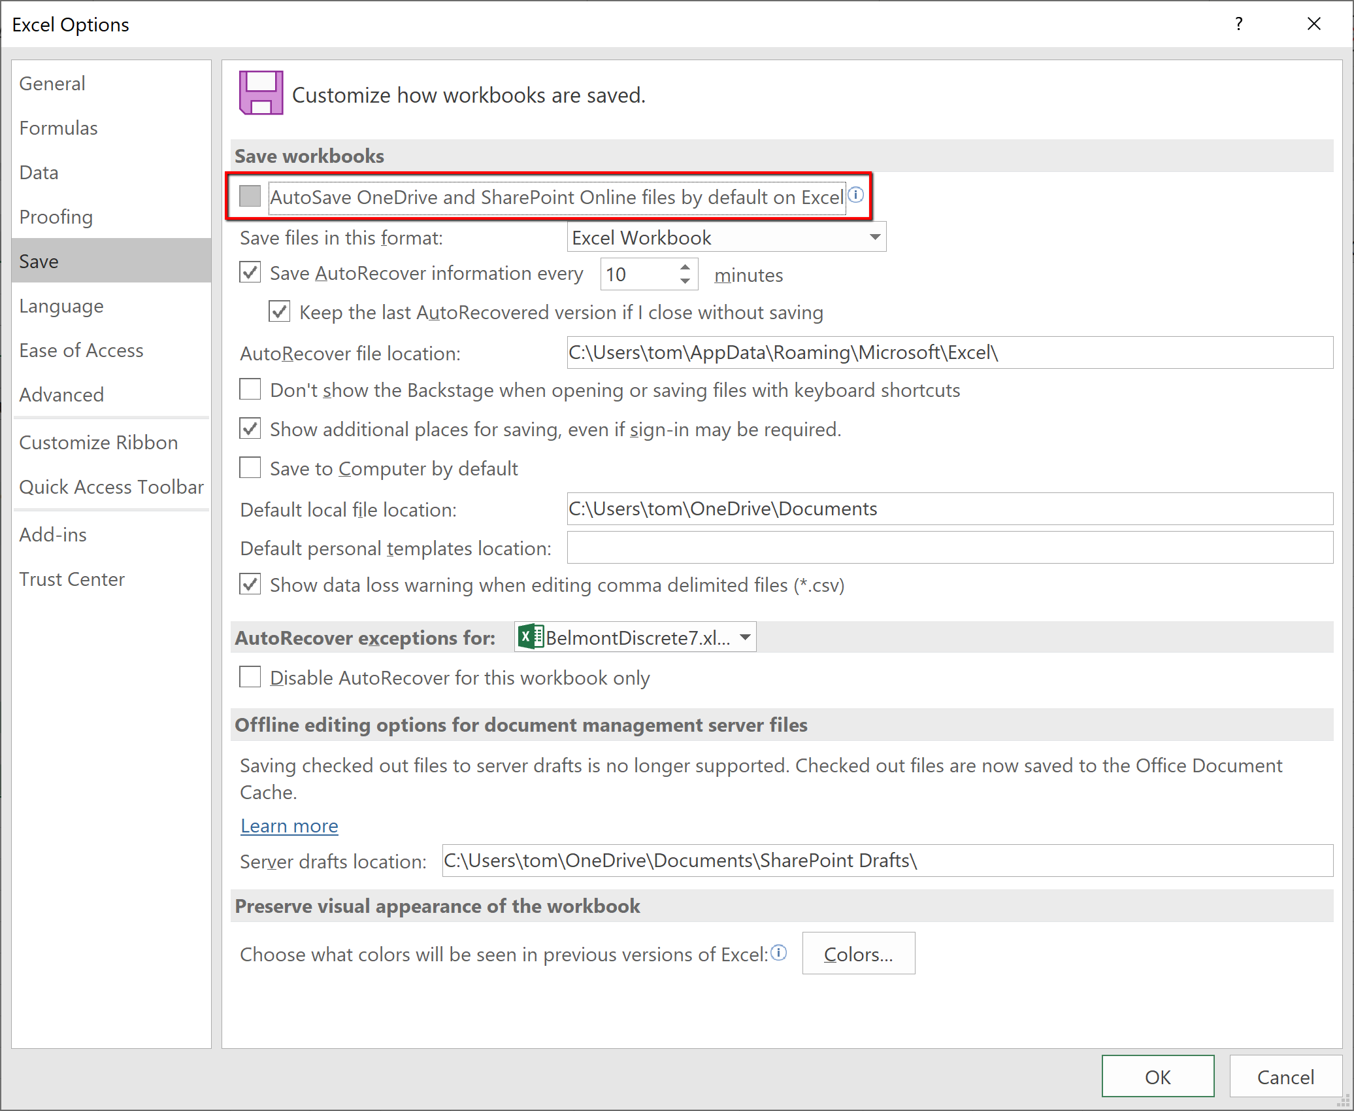Follow the Learn more link
The width and height of the screenshot is (1354, 1111).
pyautogui.click(x=289, y=826)
